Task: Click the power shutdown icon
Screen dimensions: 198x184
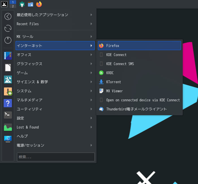Action: [x=8, y=40]
